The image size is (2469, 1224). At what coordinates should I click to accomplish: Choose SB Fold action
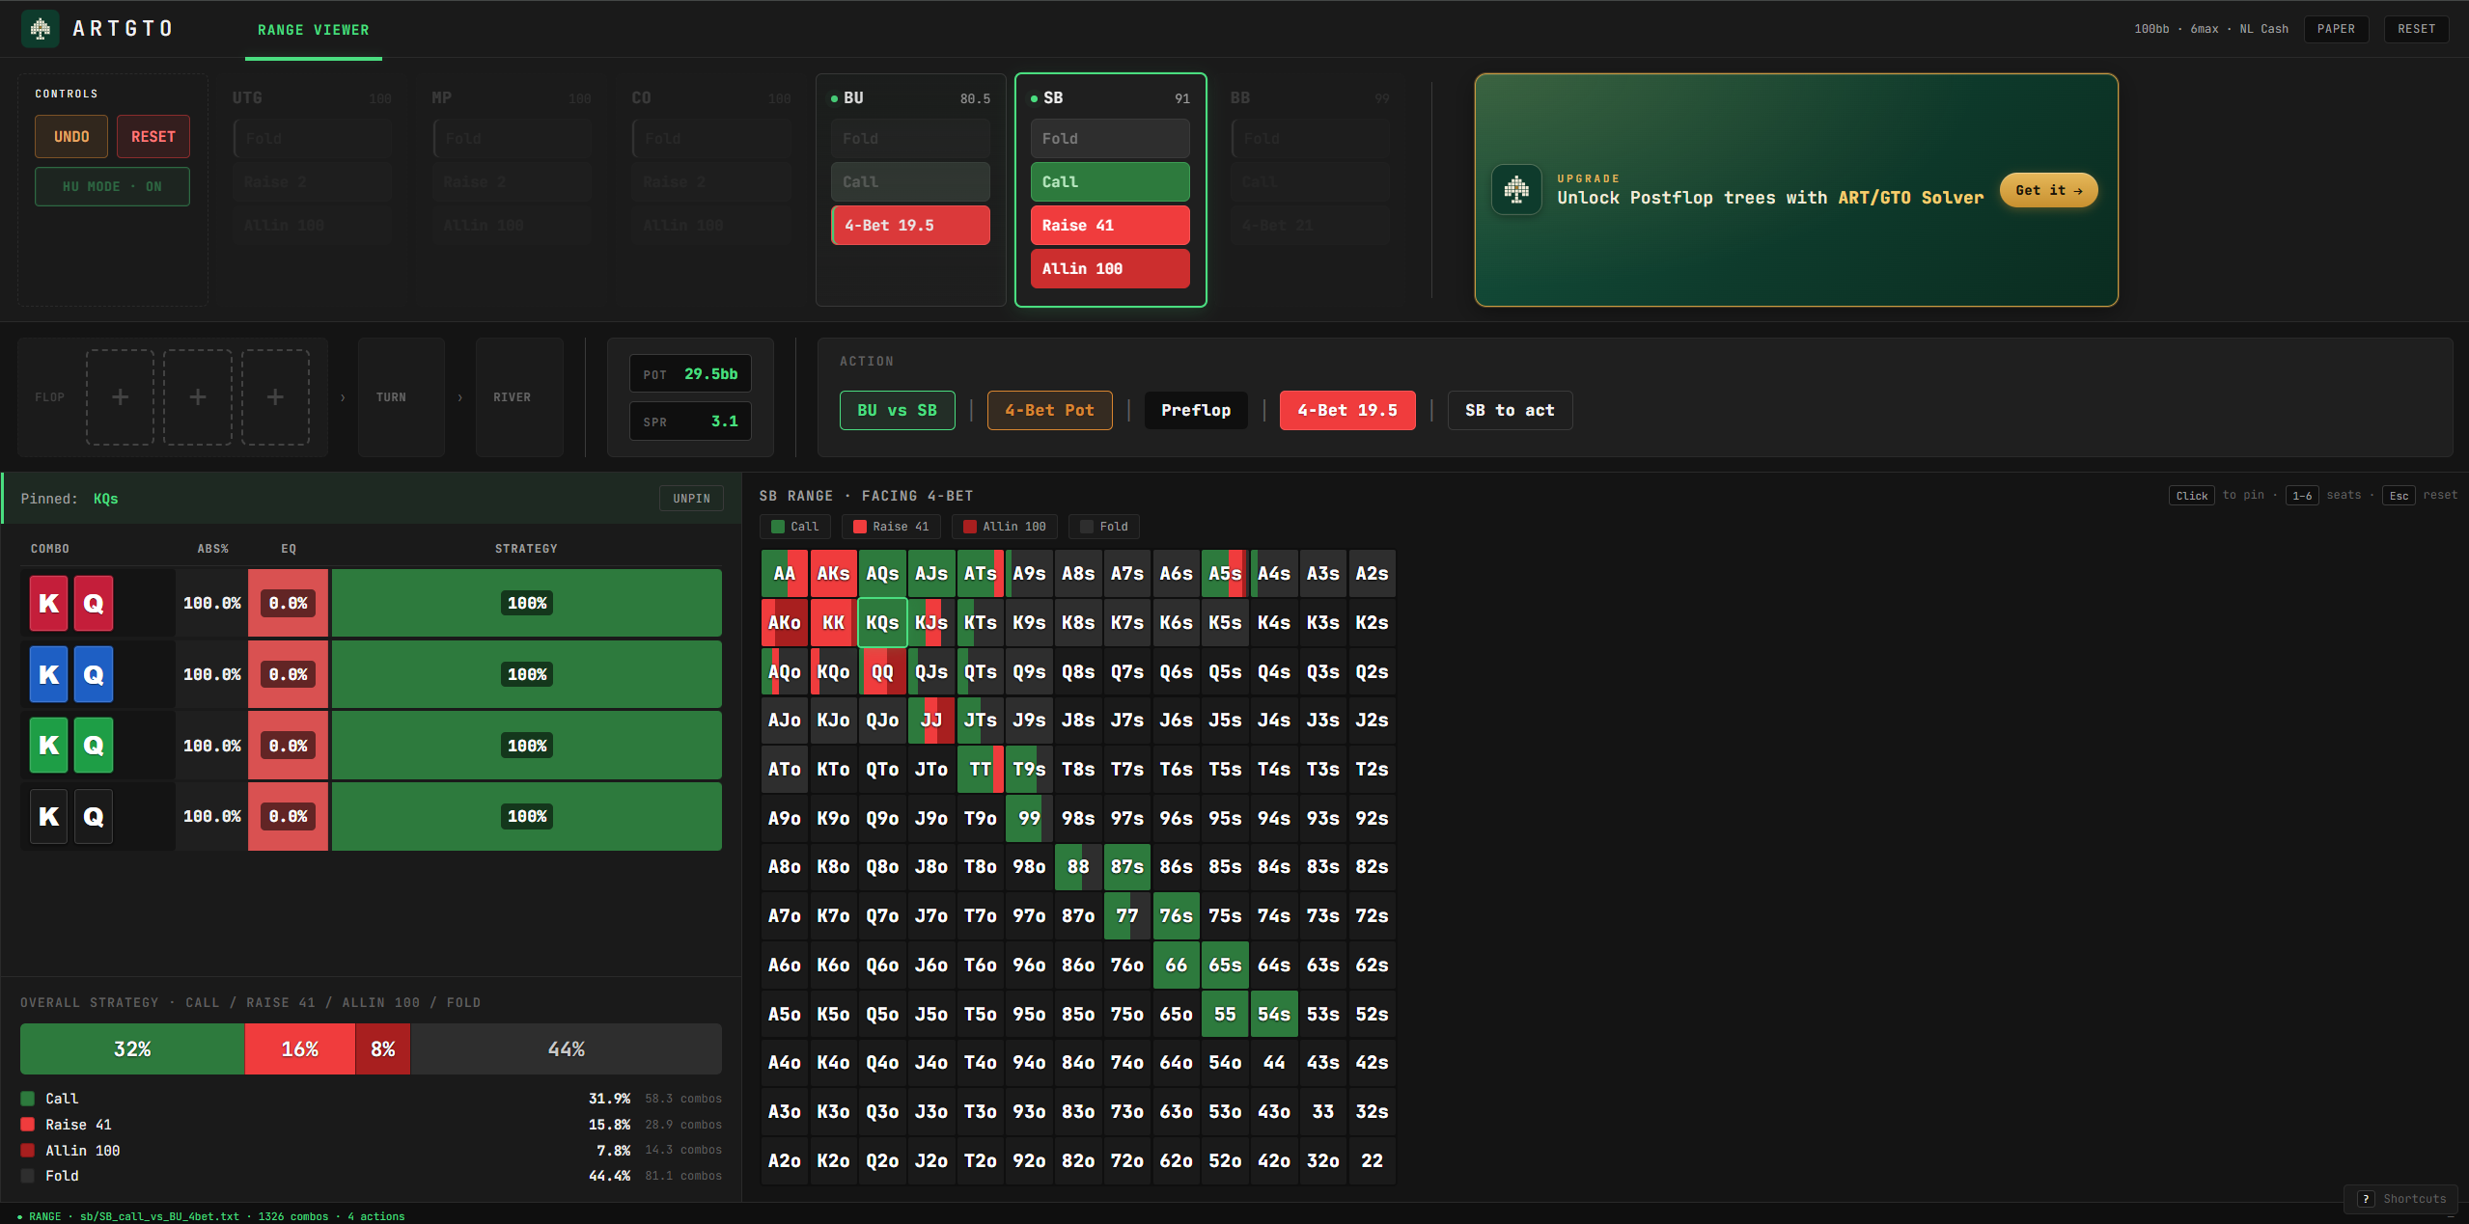point(1110,139)
